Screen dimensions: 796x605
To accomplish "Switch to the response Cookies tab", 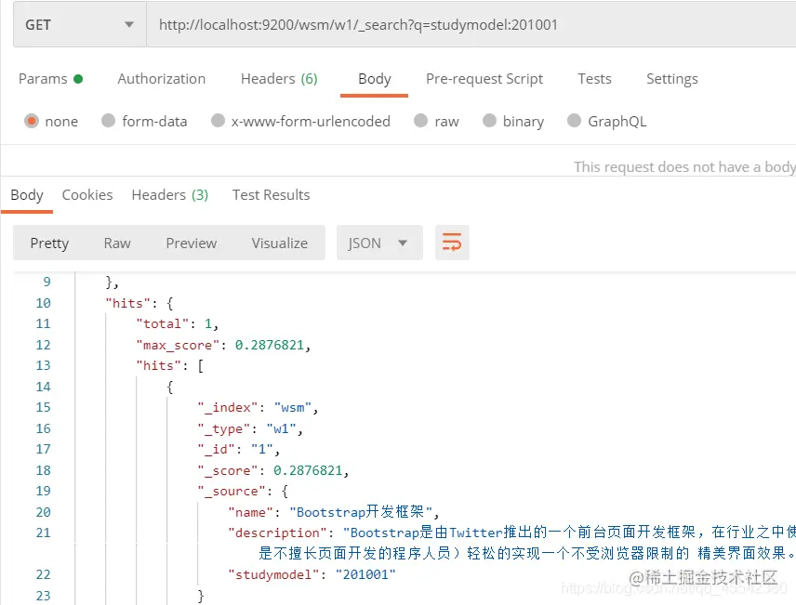I will 87,195.
